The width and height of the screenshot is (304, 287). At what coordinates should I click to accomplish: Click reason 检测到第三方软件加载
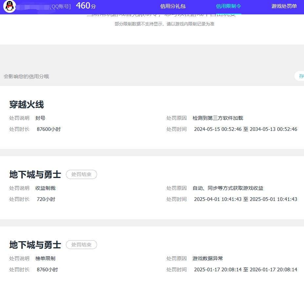pyautogui.click(x=218, y=118)
